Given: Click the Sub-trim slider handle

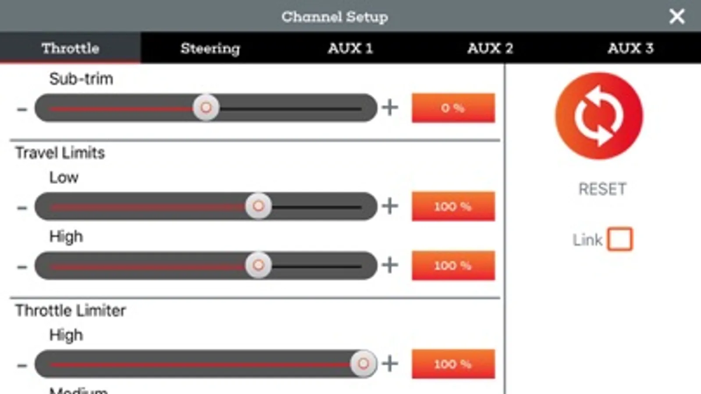Looking at the screenshot, I should click(206, 107).
